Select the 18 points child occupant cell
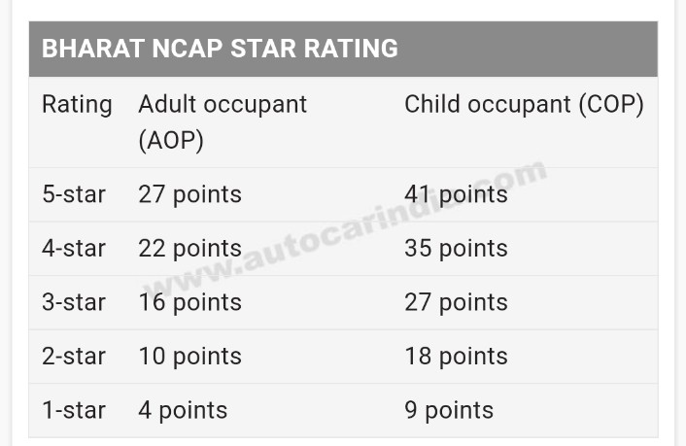Viewport: 686px width, 446px height. coord(456,357)
